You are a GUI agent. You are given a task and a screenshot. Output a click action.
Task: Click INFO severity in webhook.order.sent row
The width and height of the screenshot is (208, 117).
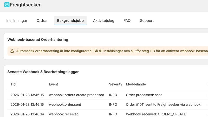(x=113, y=105)
